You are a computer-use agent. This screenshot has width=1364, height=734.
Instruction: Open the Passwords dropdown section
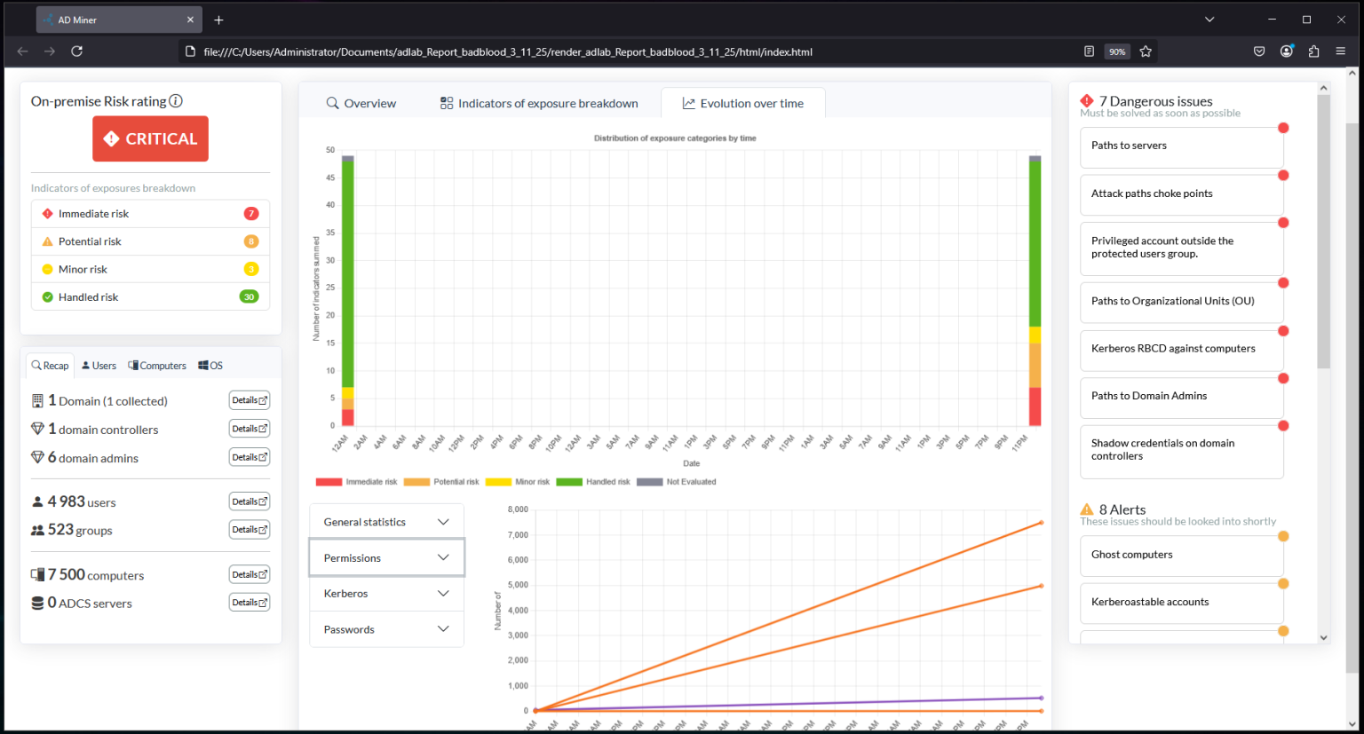click(x=386, y=629)
